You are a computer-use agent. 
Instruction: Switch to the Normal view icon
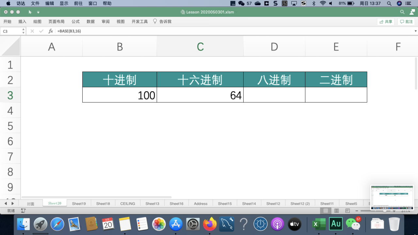coord(326,211)
